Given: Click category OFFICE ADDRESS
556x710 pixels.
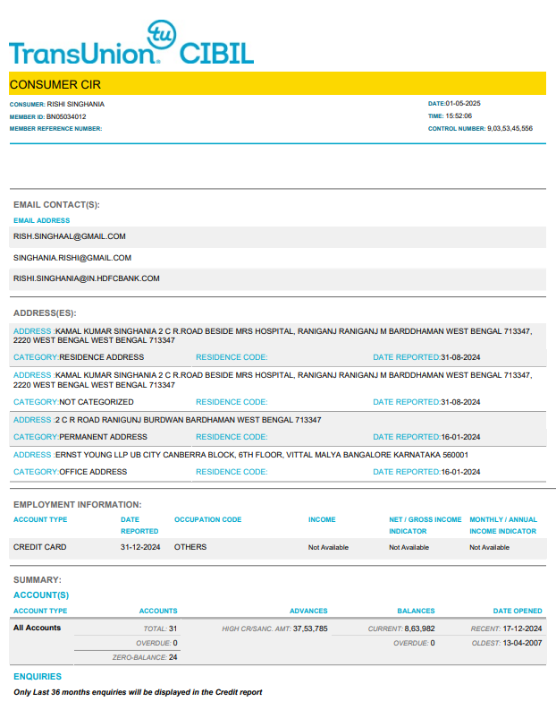Looking at the screenshot, I should click(93, 472).
